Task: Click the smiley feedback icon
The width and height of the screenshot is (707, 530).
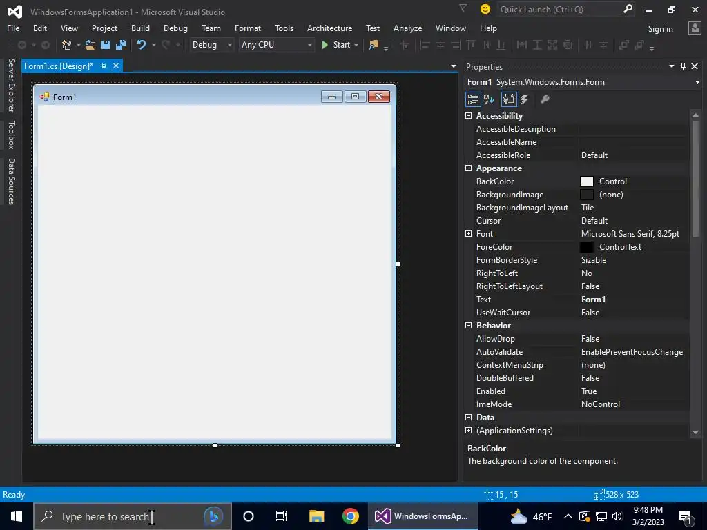Action: [x=485, y=9]
